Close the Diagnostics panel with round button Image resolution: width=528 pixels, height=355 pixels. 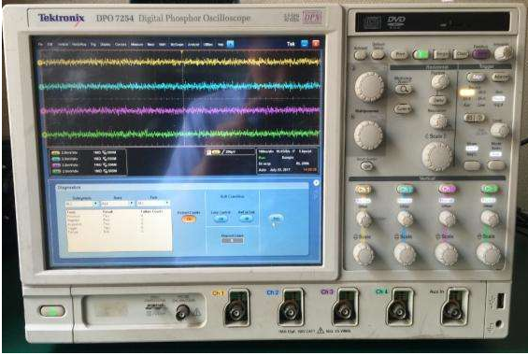click(316, 183)
